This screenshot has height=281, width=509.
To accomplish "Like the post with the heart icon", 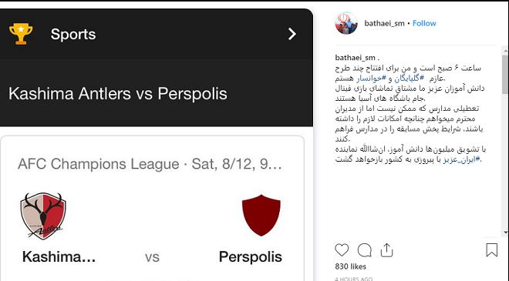I will coord(342,250).
